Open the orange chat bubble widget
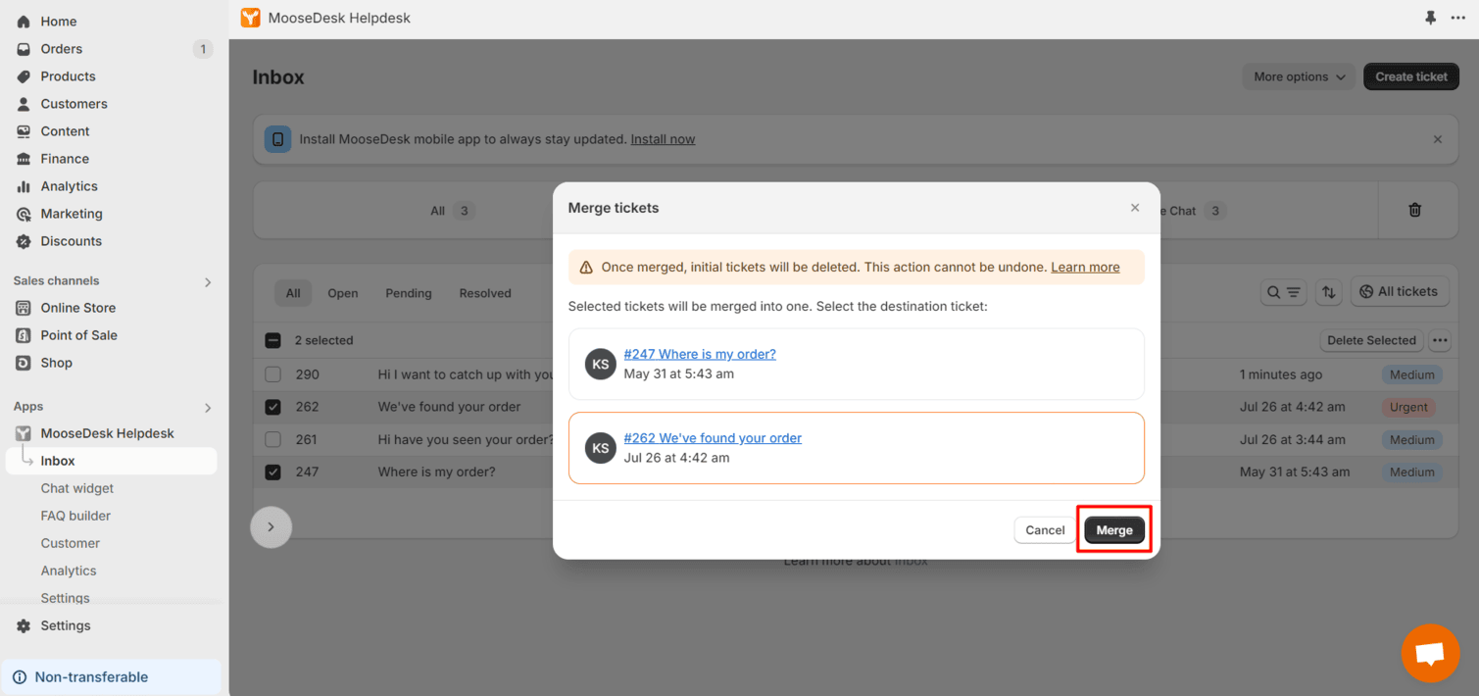Screen dimensions: 1479x696 point(1430,653)
